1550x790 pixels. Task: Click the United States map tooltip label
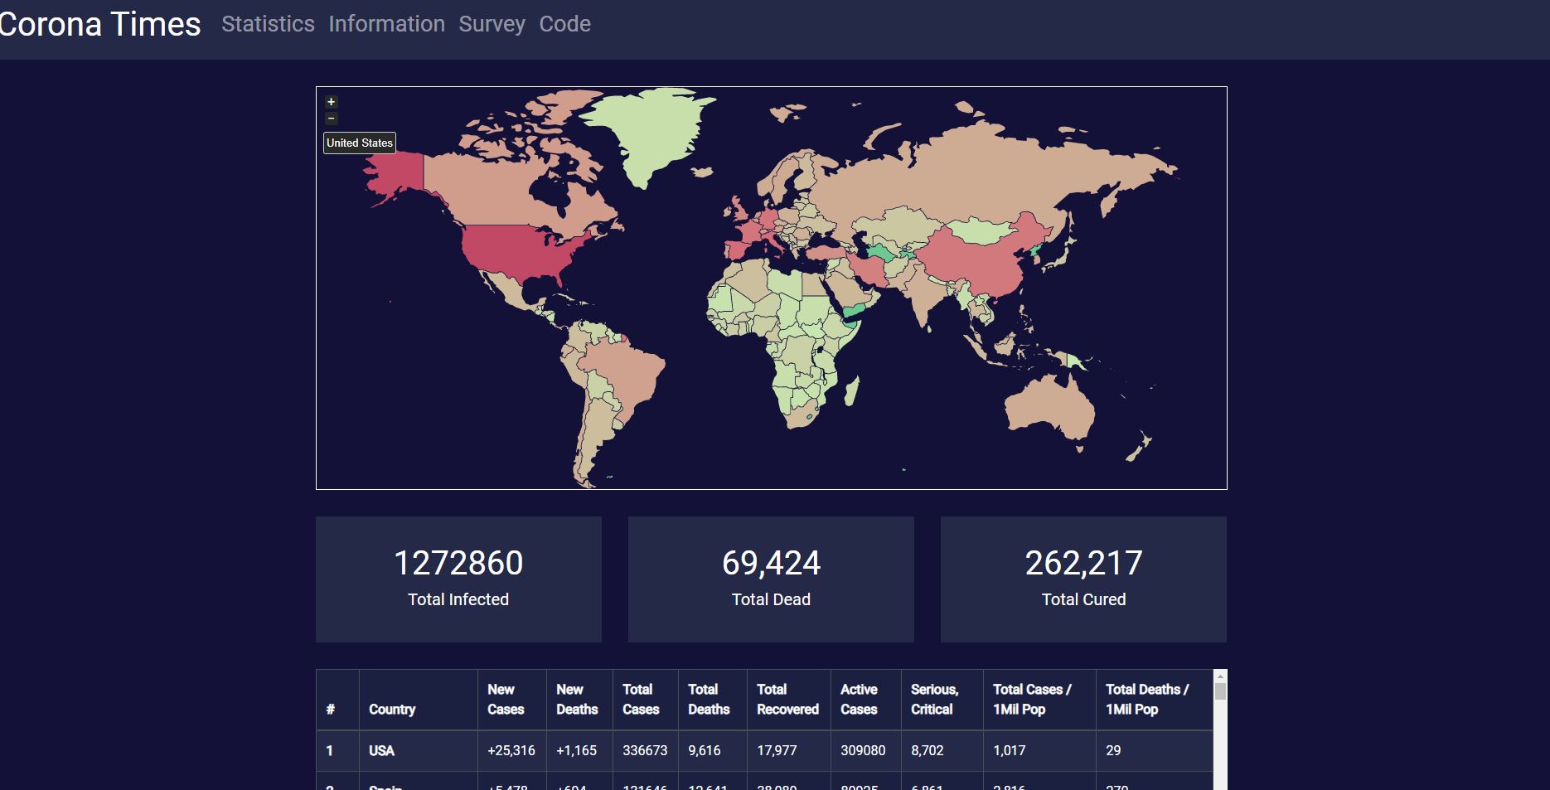(x=360, y=143)
